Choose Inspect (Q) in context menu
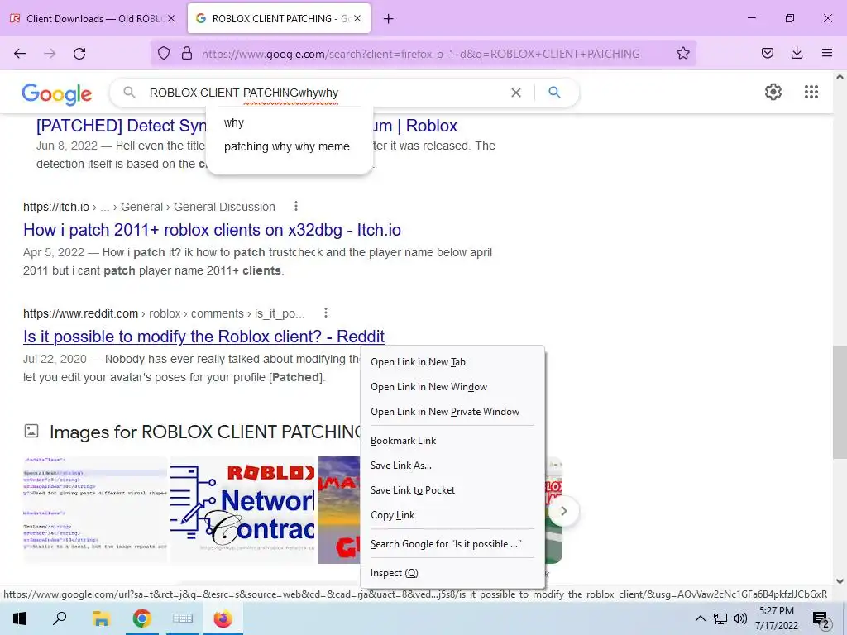Image resolution: width=847 pixels, height=635 pixels. click(x=394, y=573)
